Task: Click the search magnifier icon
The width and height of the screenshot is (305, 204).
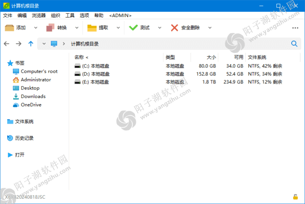Action: 294,44
